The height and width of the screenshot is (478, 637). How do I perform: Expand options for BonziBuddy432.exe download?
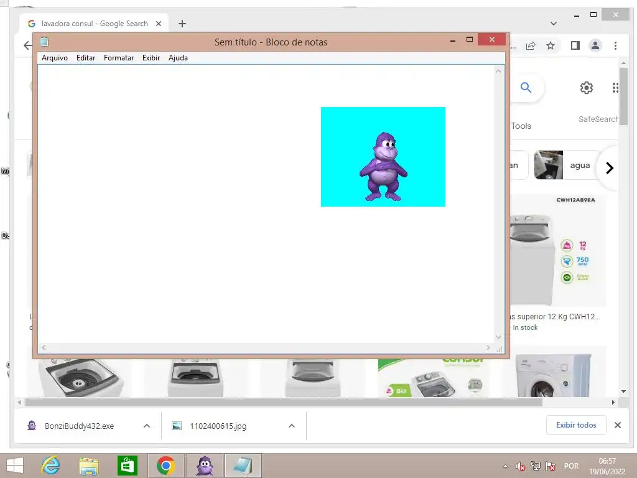147,426
